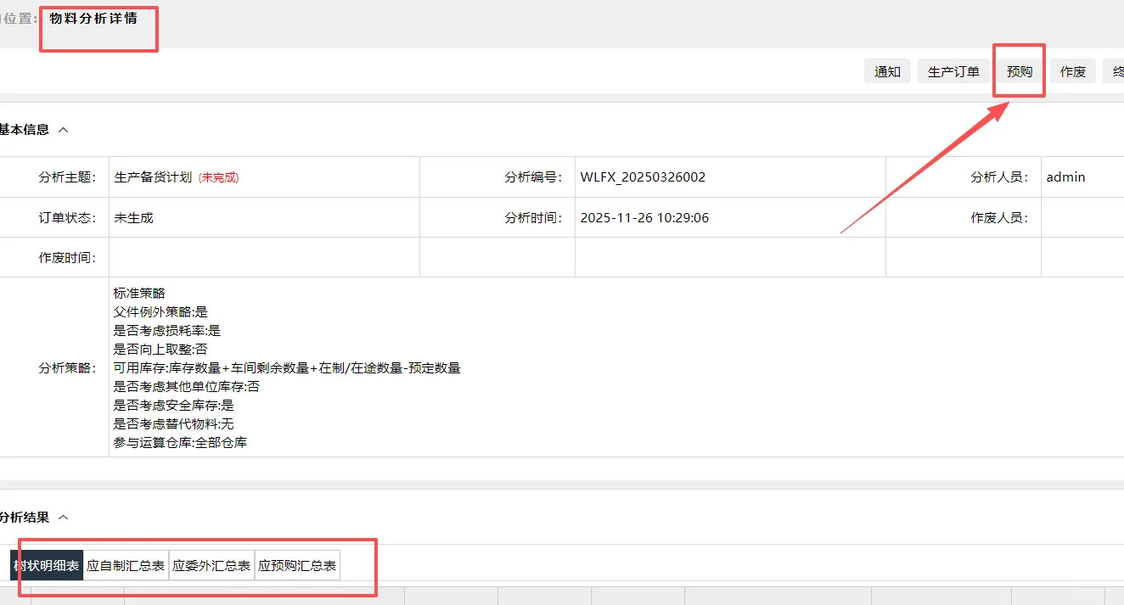Viewport: 1124px width, 605px height.
Task: Click the 预购 button highlighted by the arrow
Action: [1019, 71]
